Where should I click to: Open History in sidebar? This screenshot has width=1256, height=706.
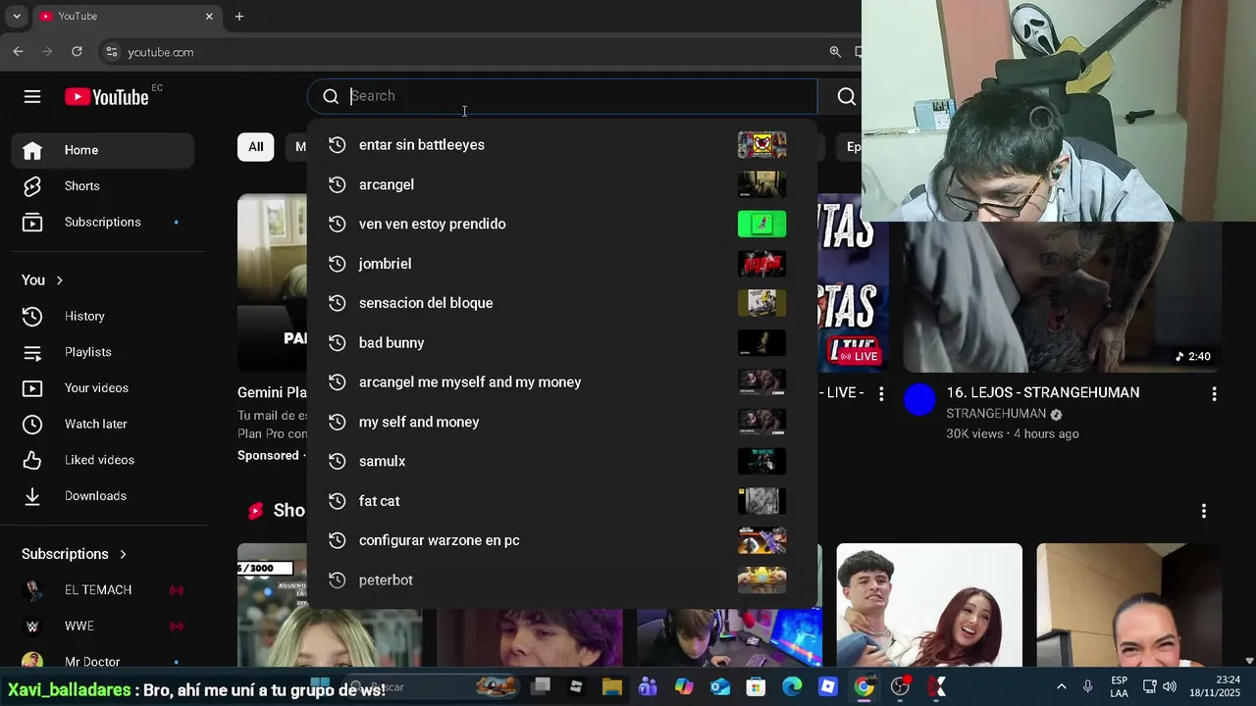103,316
